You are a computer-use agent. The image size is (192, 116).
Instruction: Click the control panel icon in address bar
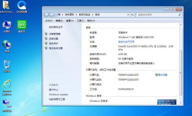(x=59, y=15)
